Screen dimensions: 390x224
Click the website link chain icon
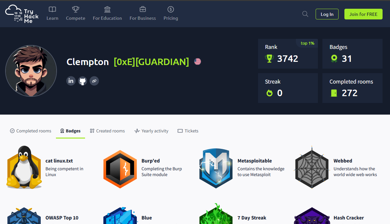tap(94, 81)
